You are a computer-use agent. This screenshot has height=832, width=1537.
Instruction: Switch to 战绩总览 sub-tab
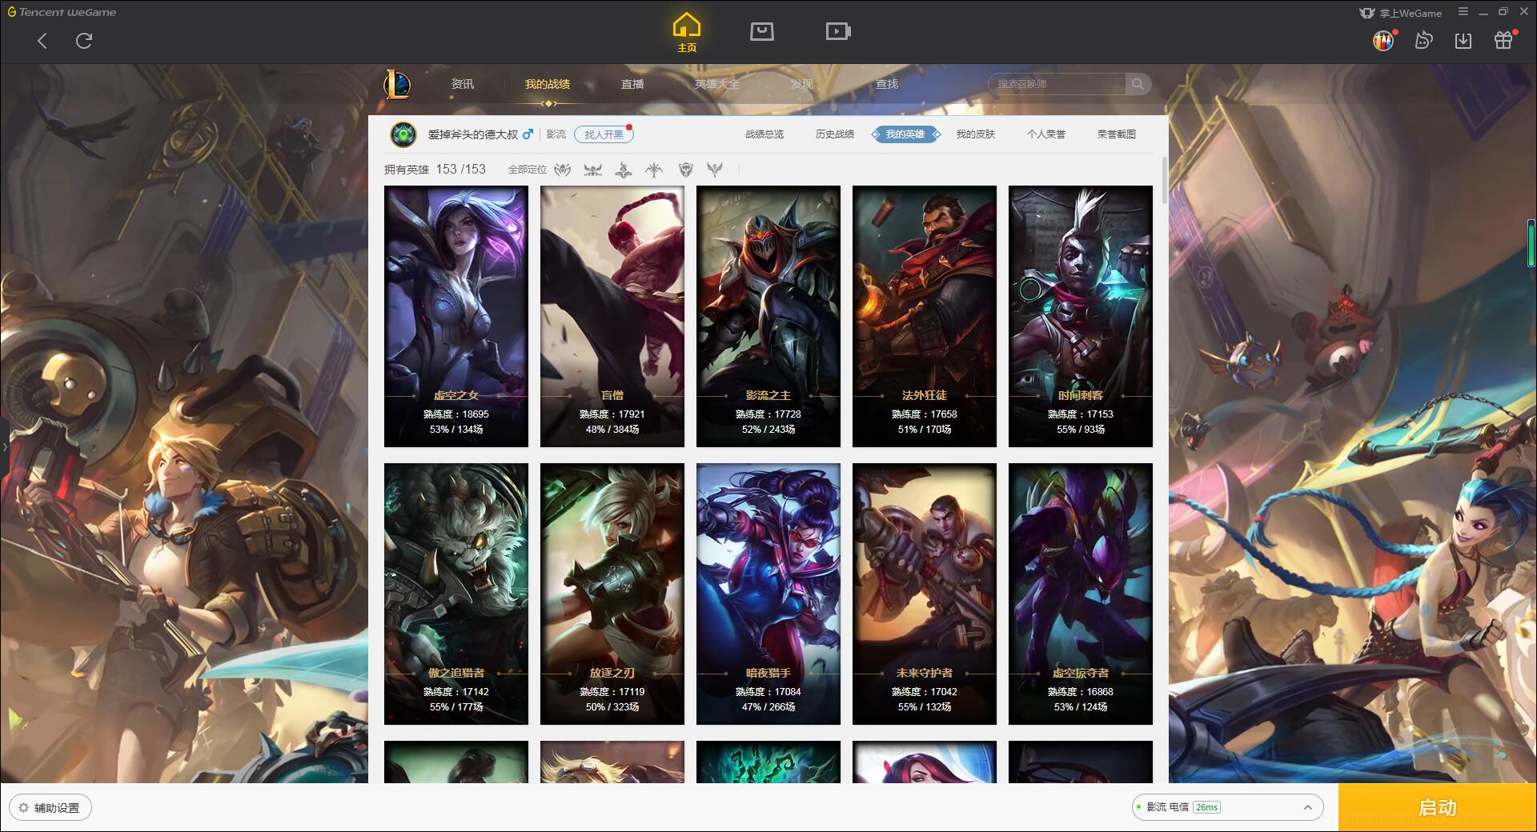point(764,134)
